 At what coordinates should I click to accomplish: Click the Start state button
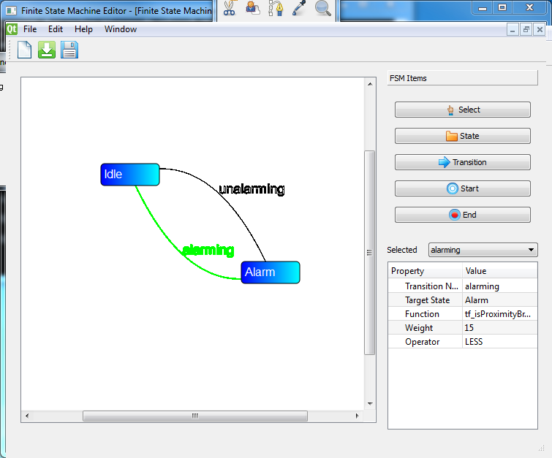[x=462, y=188]
